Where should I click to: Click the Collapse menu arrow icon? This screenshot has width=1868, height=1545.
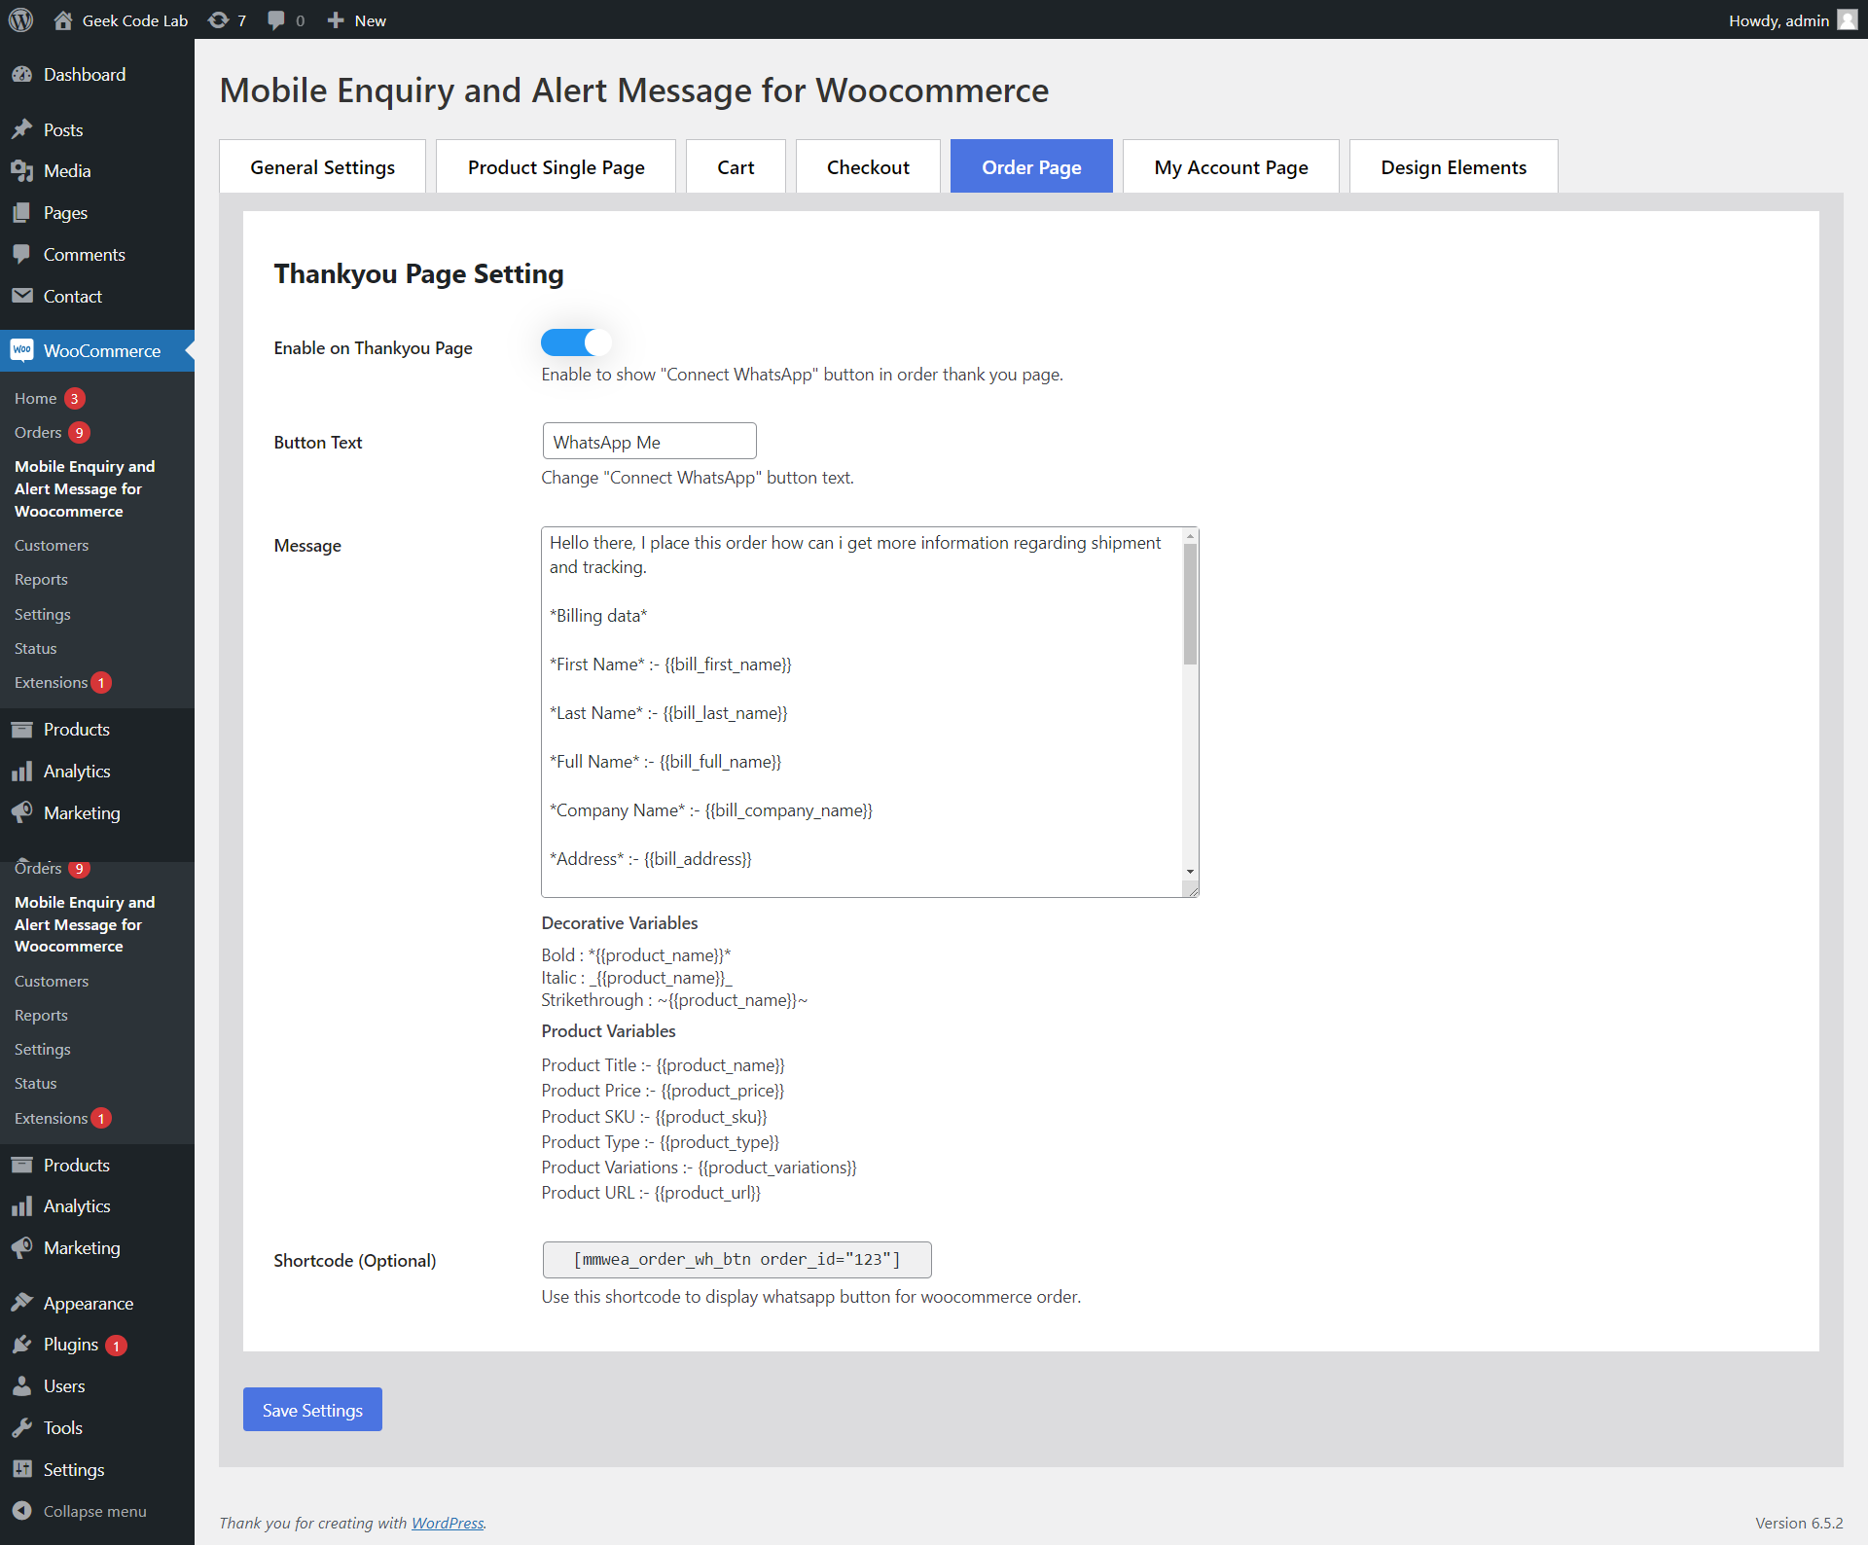22,1511
